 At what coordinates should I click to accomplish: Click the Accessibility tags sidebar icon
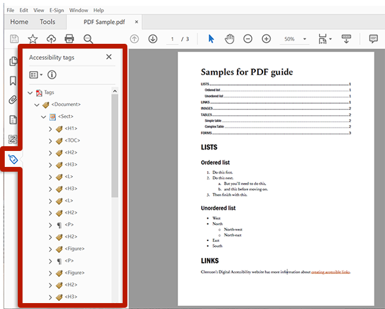[x=13, y=159]
